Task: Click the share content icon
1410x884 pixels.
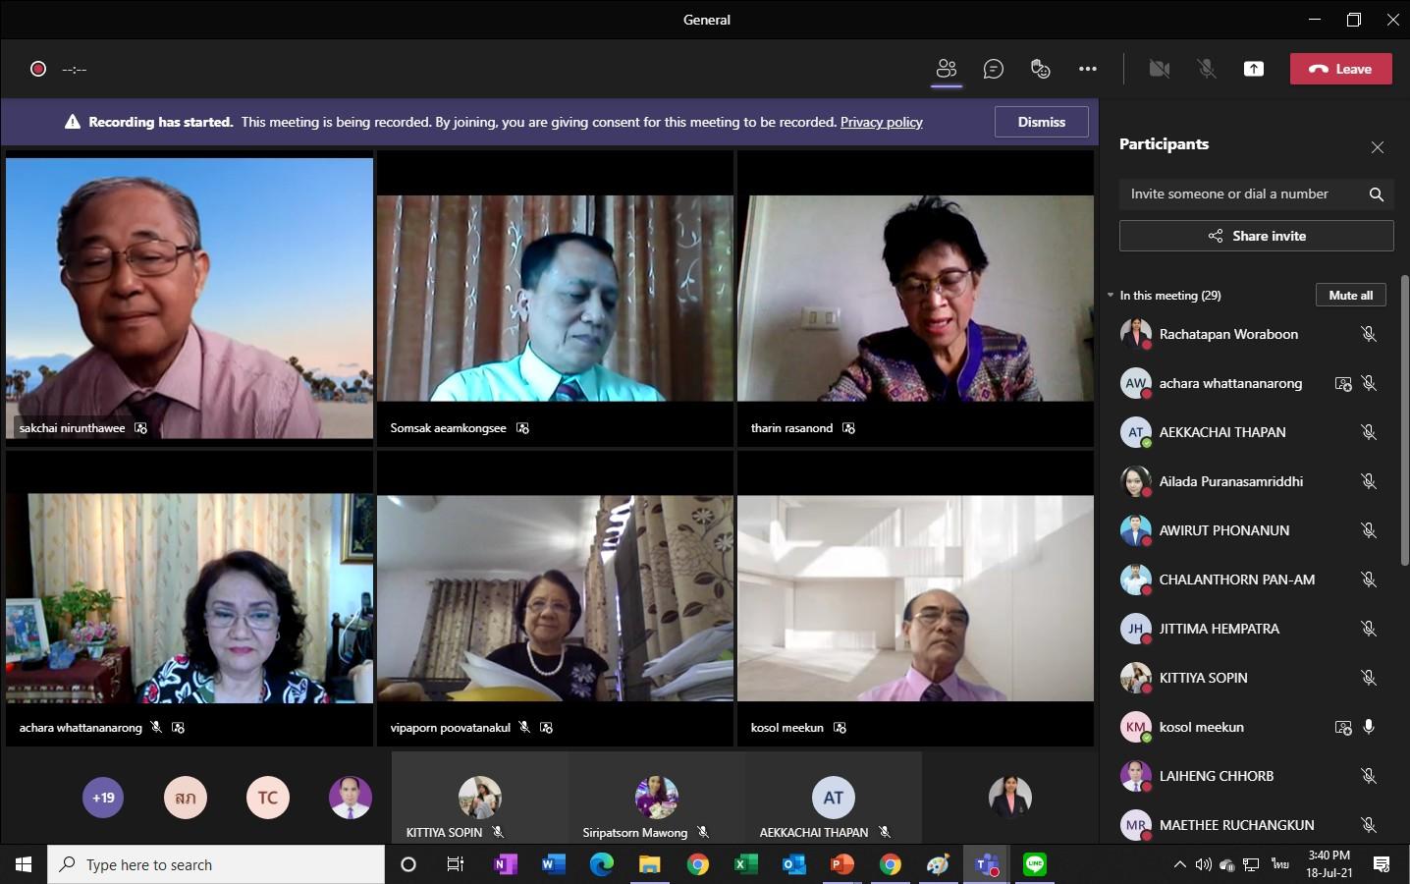Action: (x=1254, y=69)
